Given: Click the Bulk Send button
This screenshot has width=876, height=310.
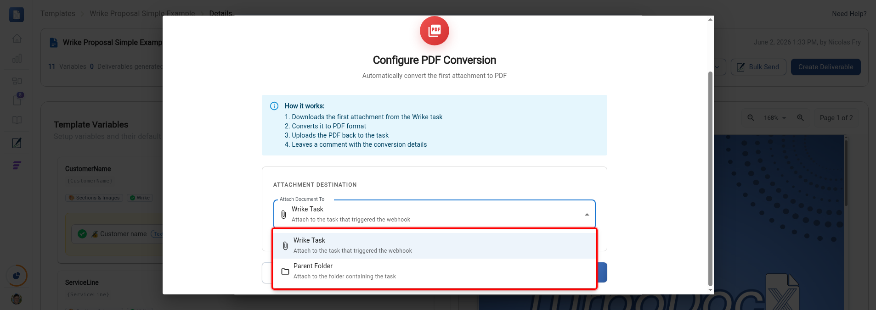Looking at the screenshot, I should [x=758, y=67].
